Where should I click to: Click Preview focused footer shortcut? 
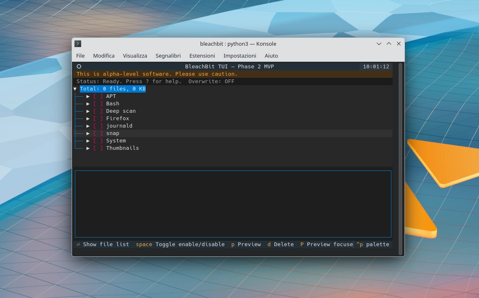pos(327,244)
